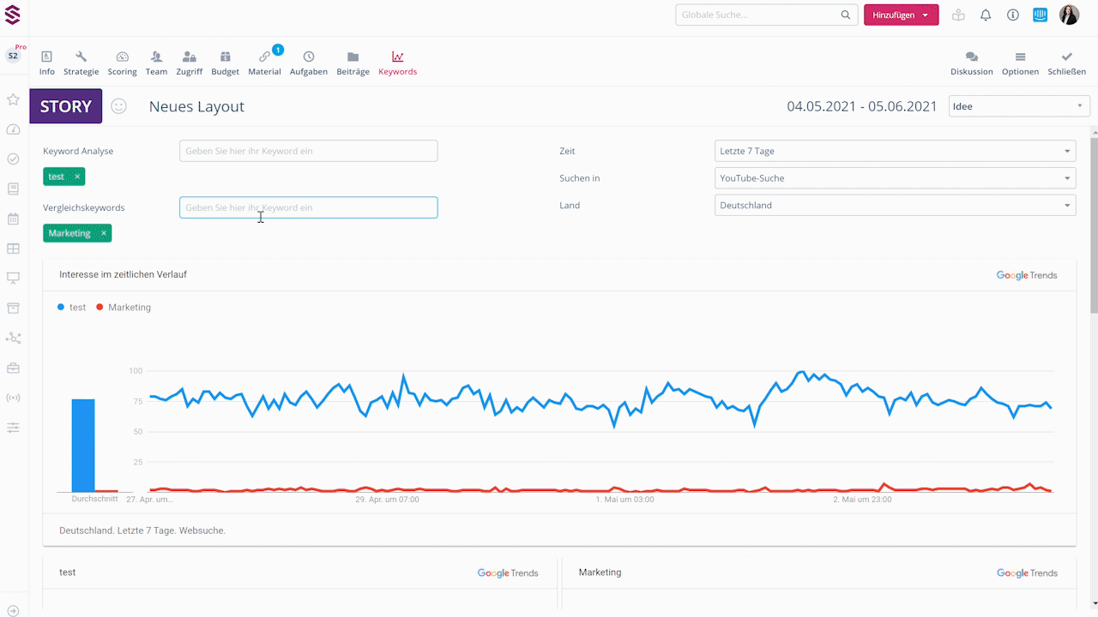The width and height of the screenshot is (1098, 617).
Task: Click the briefcase icon in sidebar
Action: click(x=13, y=368)
